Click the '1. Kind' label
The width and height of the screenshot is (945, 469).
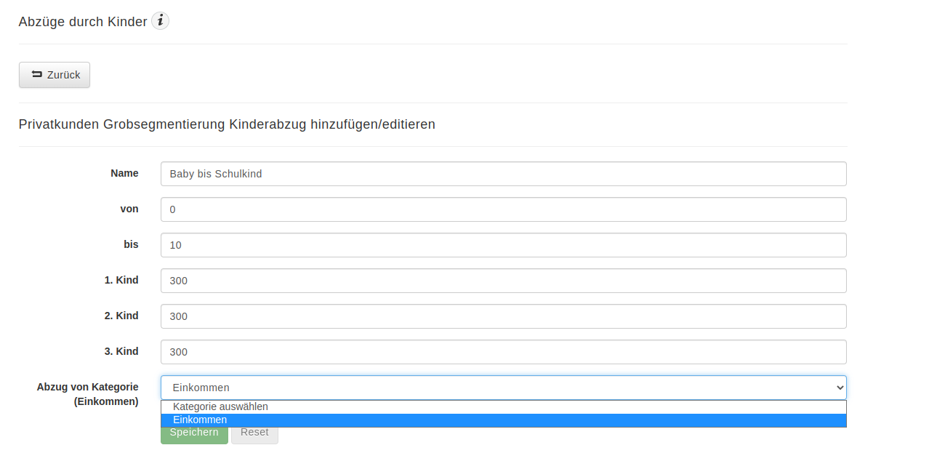click(x=121, y=280)
